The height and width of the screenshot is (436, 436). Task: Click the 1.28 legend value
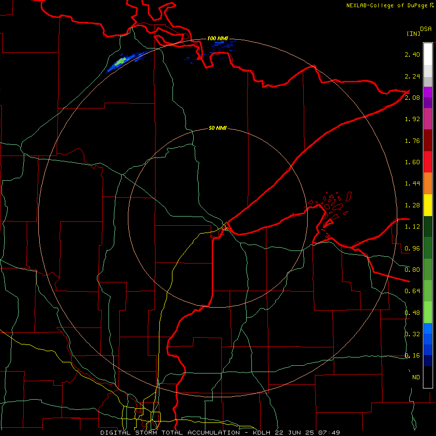(412, 205)
